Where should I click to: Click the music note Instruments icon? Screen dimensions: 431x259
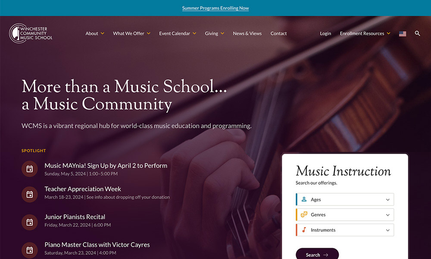point(304,230)
